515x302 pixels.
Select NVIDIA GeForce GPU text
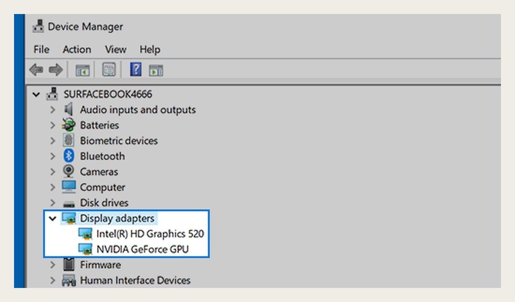coord(142,249)
